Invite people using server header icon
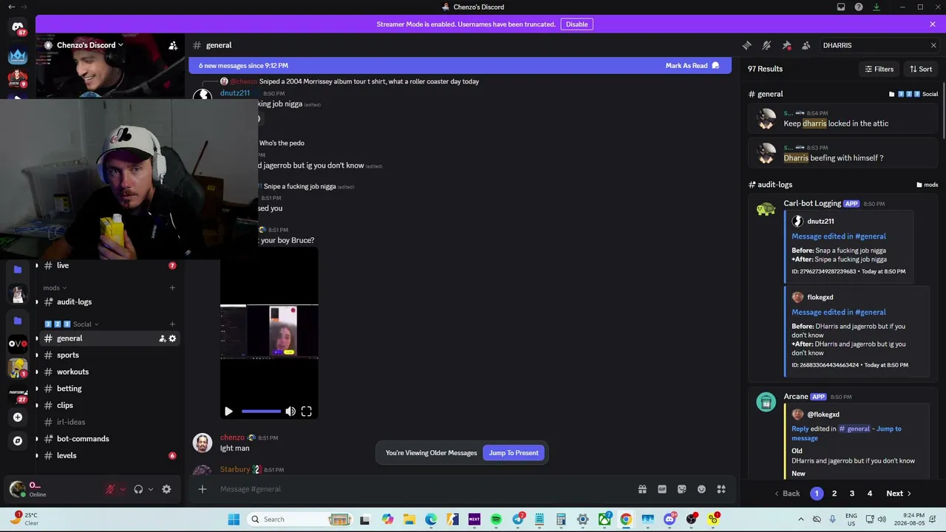The image size is (946, 532). pyautogui.click(x=173, y=45)
